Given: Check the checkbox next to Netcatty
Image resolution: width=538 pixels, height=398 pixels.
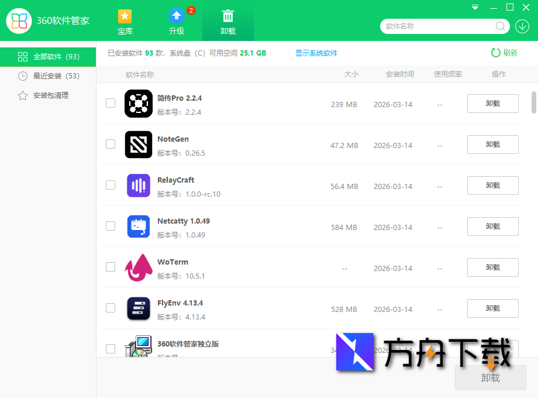Looking at the screenshot, I should [x=111, y=226].
